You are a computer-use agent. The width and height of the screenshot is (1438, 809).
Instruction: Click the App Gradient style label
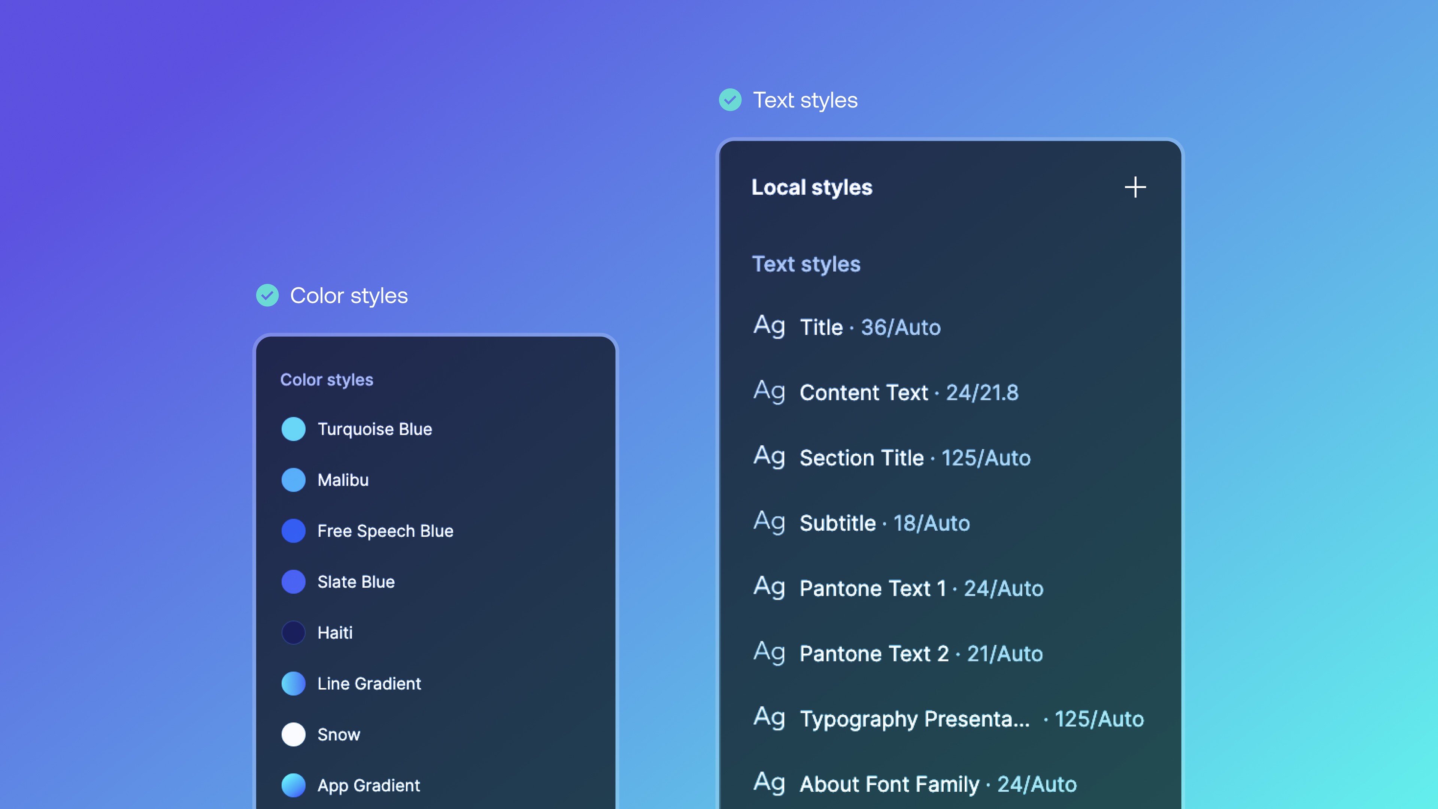368,785
